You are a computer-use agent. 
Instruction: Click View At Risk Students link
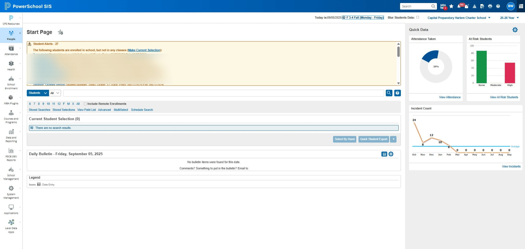[x=504, y=97]
